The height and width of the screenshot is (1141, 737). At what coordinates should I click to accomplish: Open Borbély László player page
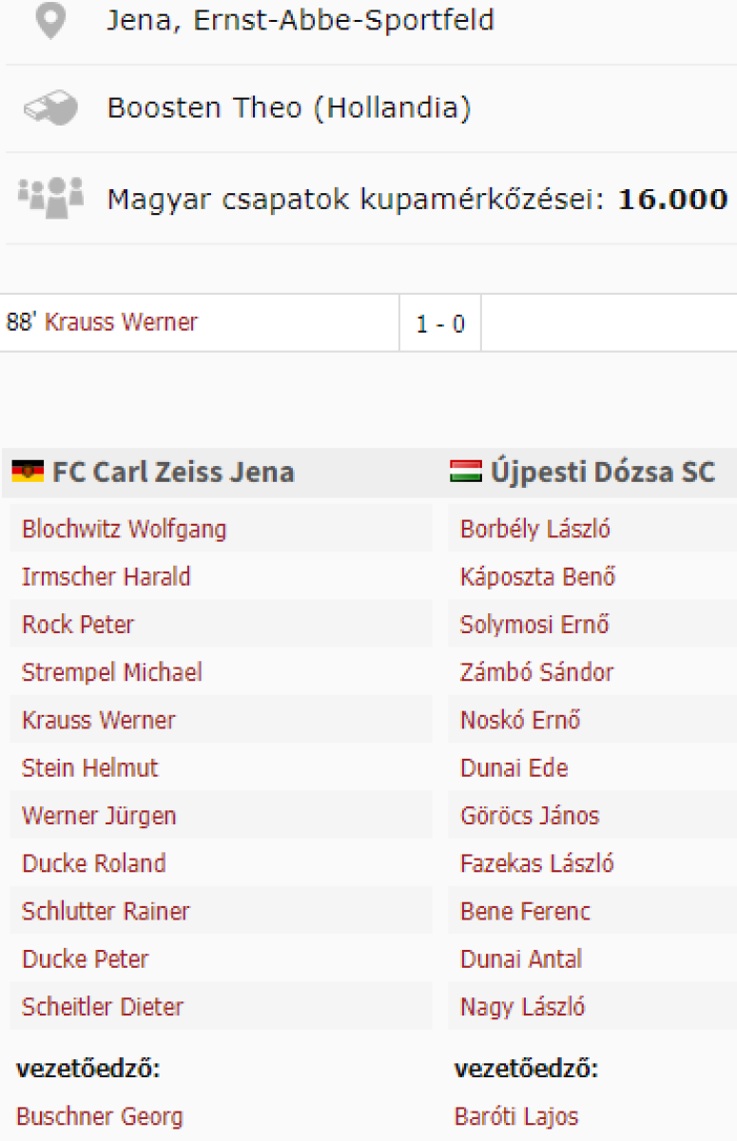[x=534, y=529]
